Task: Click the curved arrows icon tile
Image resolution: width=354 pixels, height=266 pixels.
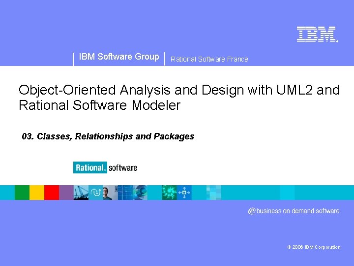Action: click(96, 193)
